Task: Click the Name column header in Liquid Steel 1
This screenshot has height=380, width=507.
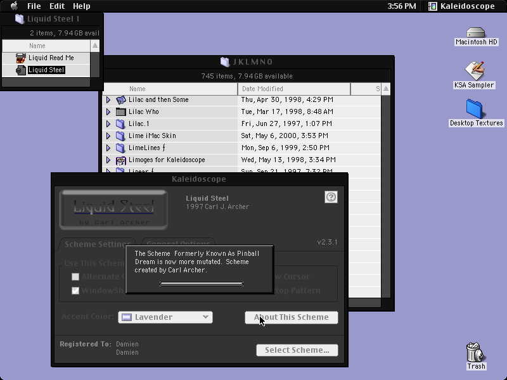Action: click(46, 46)
